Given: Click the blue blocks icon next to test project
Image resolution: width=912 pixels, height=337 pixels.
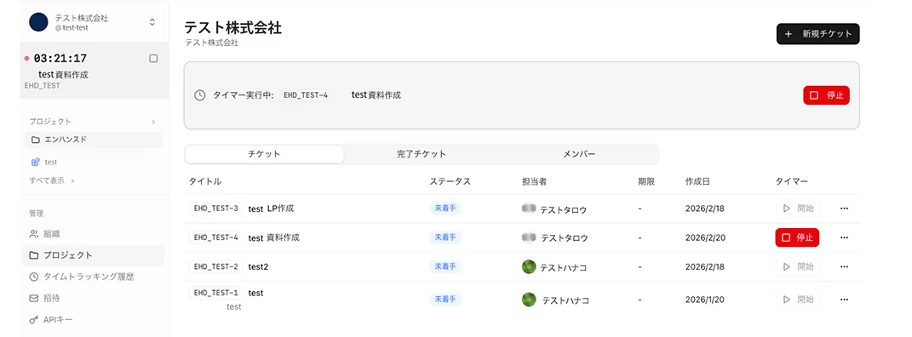Looking at the screenshot, I should 36,162.
